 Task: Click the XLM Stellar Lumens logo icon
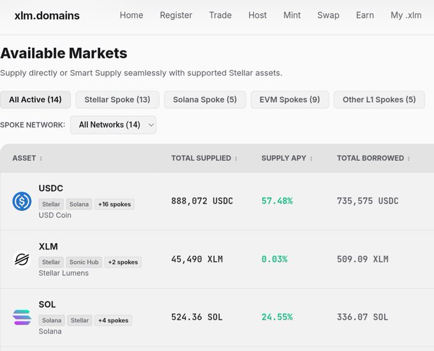coord(22,259)
